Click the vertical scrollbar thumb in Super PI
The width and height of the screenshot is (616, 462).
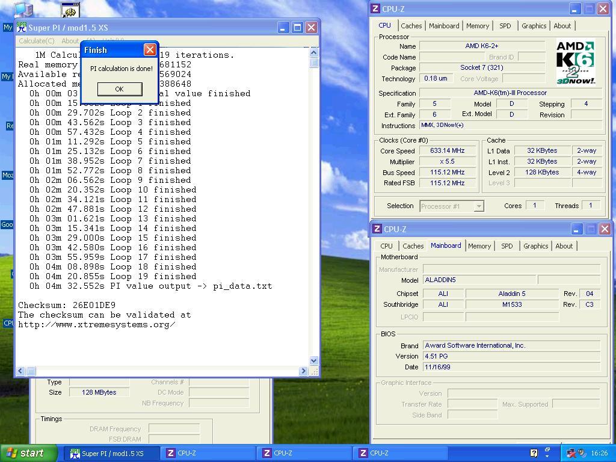[x=313, y=63]
